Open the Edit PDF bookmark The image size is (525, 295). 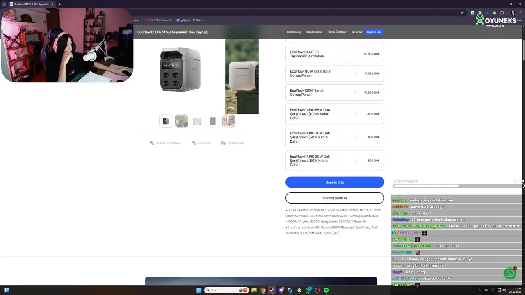pos(160,20)
